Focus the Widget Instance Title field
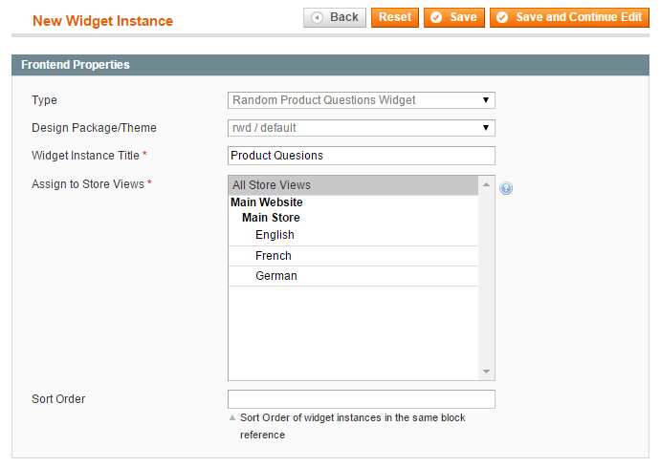 coord(362,156)
